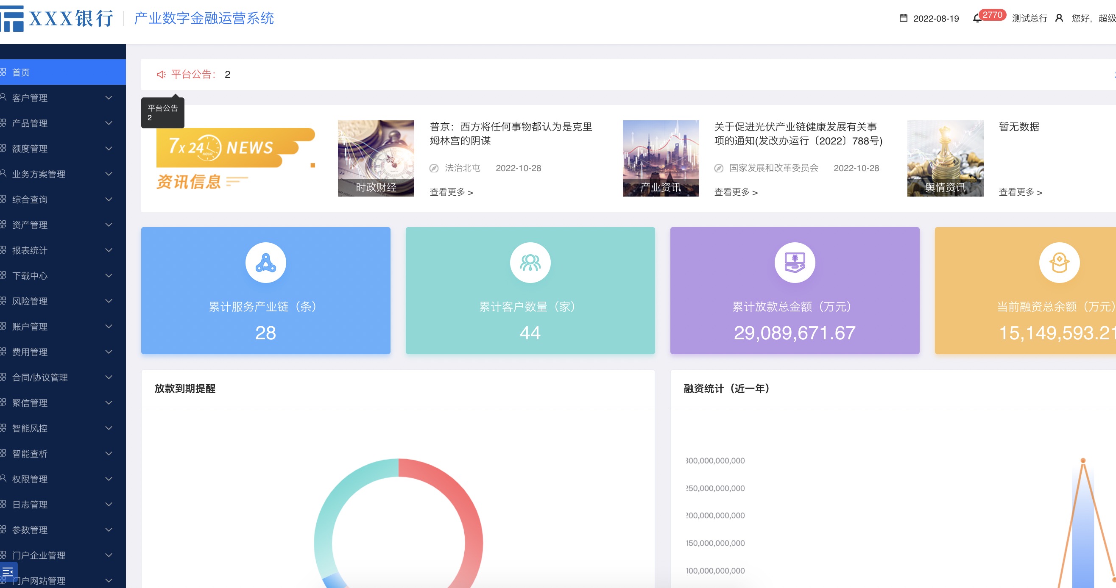Expand 合同/协议管理 chevron
Image resolution: width=1116 pixels, height=588 pixels.
tap(109, 377)
